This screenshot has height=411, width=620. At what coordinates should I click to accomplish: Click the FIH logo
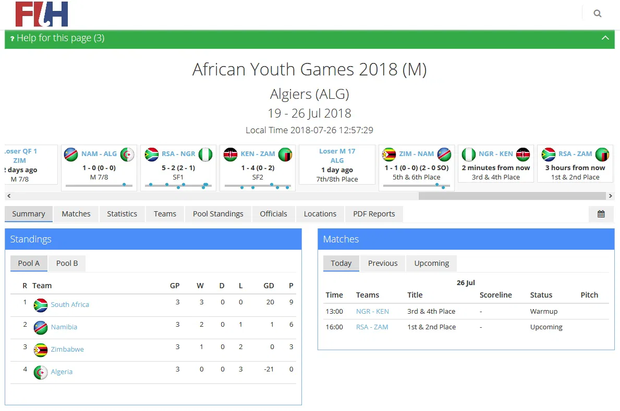(42, 14)
